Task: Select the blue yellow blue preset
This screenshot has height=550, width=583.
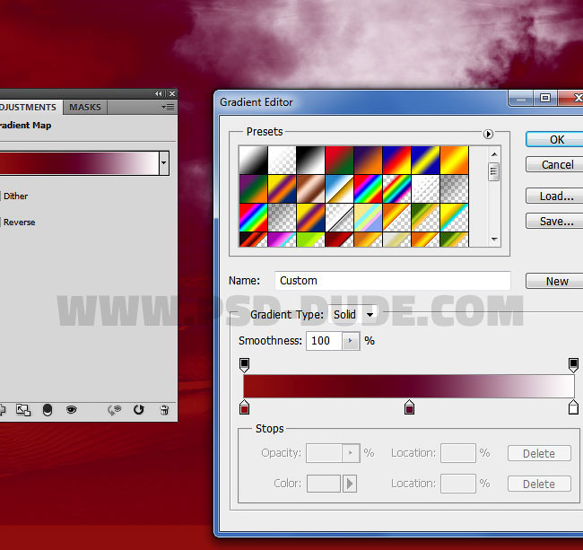Action: (x=425, y=160)
